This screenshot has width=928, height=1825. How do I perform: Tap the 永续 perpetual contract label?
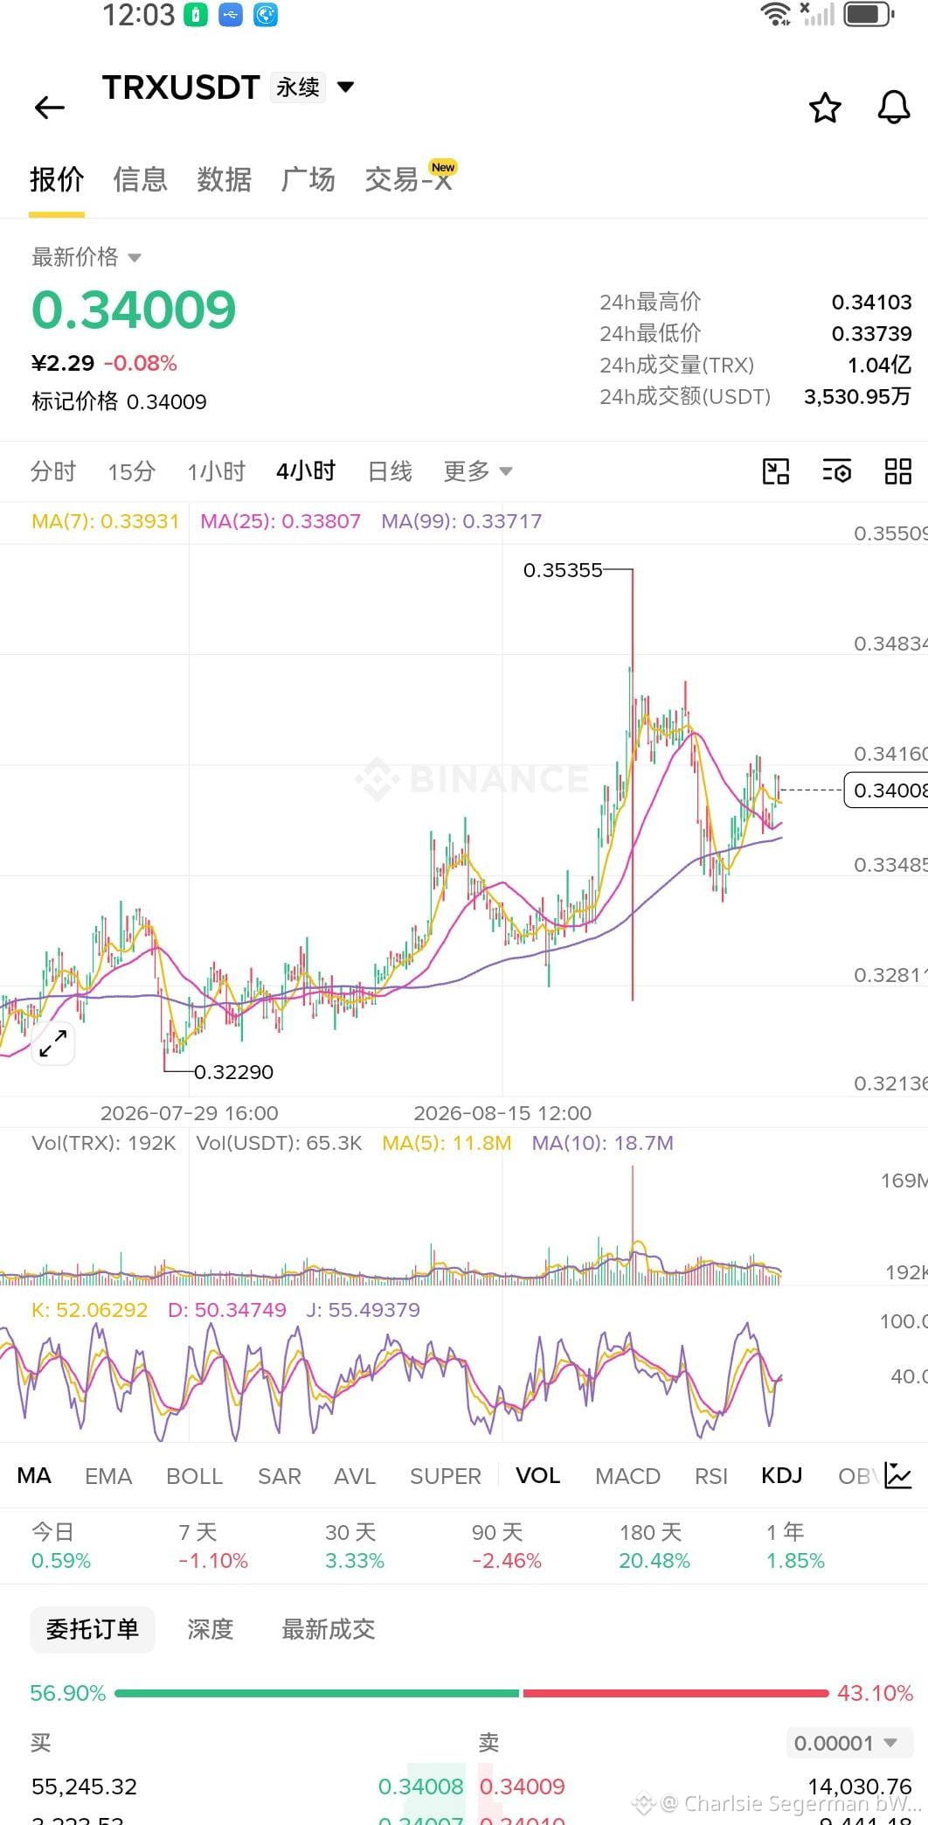[x=298, y=87]
